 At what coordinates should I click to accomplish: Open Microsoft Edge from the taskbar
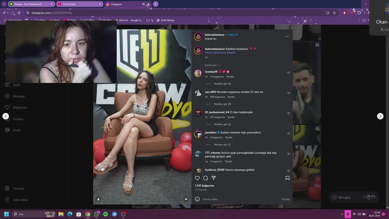(70, 214)
